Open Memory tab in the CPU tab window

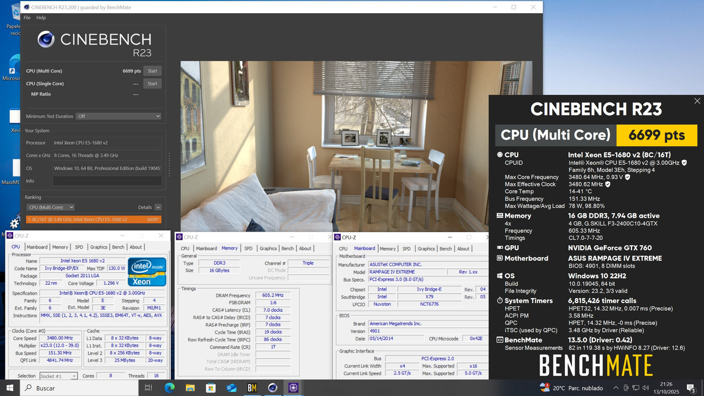[x=60, y=247]
